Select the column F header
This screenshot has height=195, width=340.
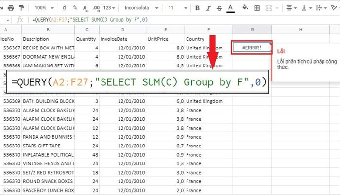(208, 30)
